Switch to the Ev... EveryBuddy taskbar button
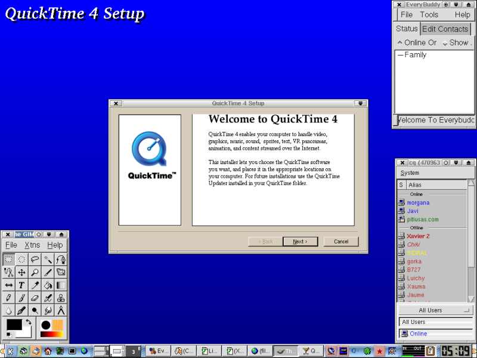Viewport: 477px width, 358px height. [158, 351]
